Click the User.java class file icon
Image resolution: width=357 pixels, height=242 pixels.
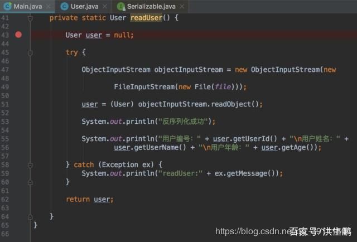(65, 6)
